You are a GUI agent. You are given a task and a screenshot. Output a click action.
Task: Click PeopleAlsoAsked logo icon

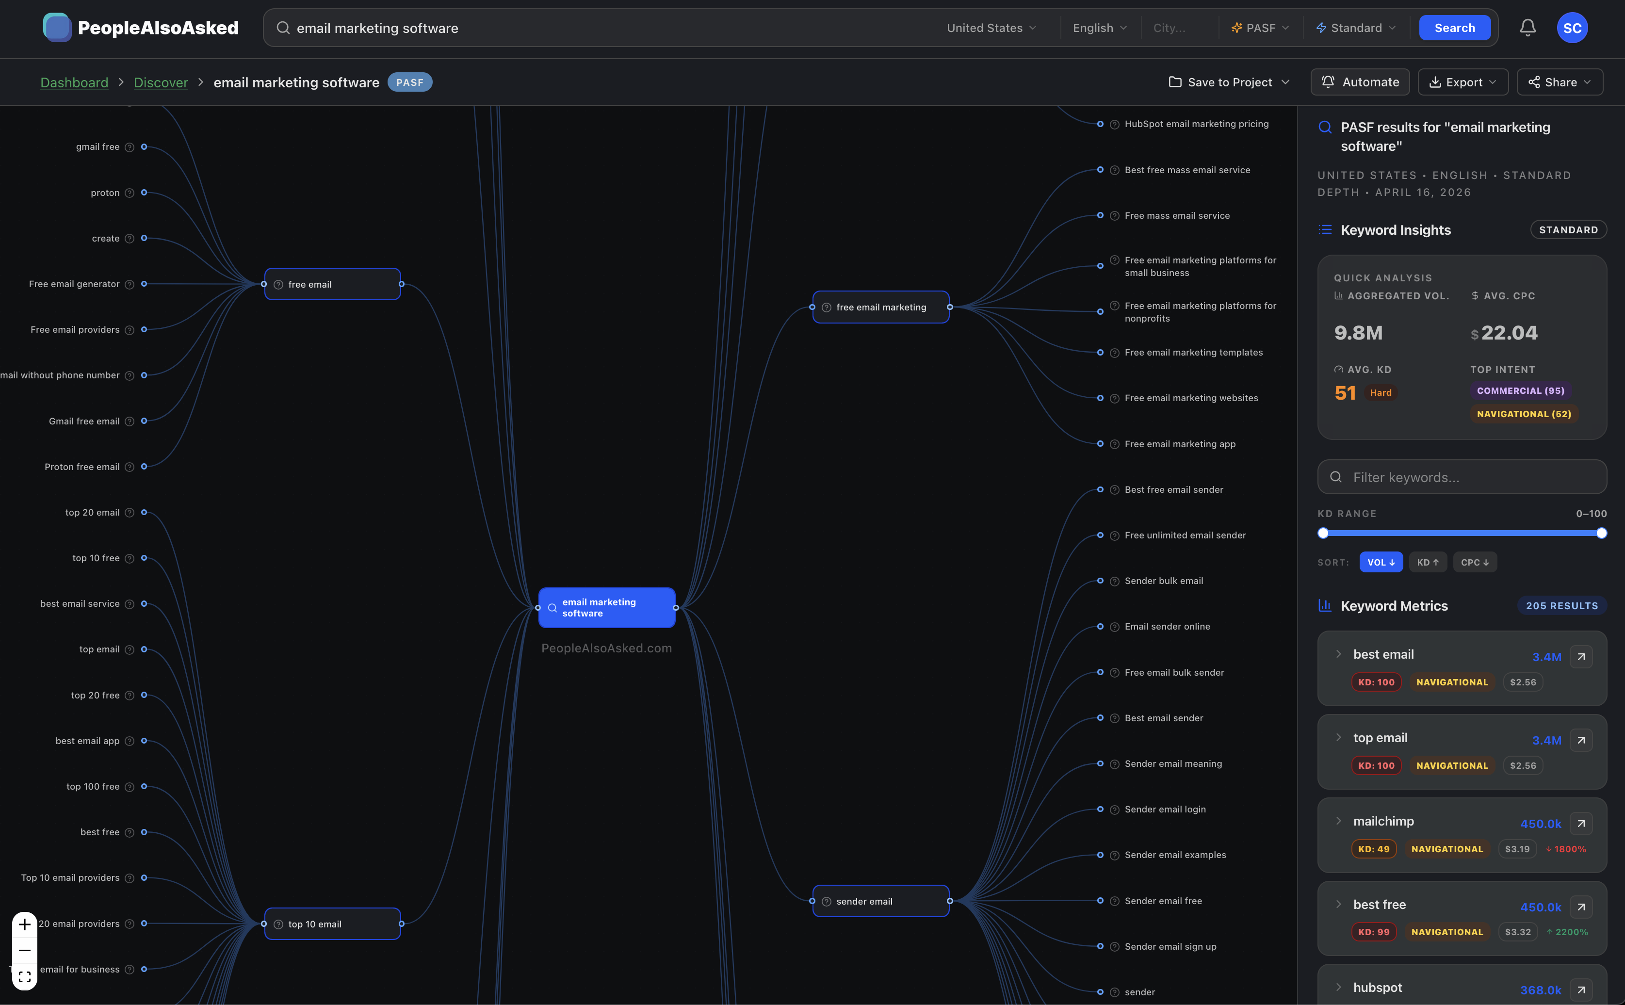click(57, 27)
